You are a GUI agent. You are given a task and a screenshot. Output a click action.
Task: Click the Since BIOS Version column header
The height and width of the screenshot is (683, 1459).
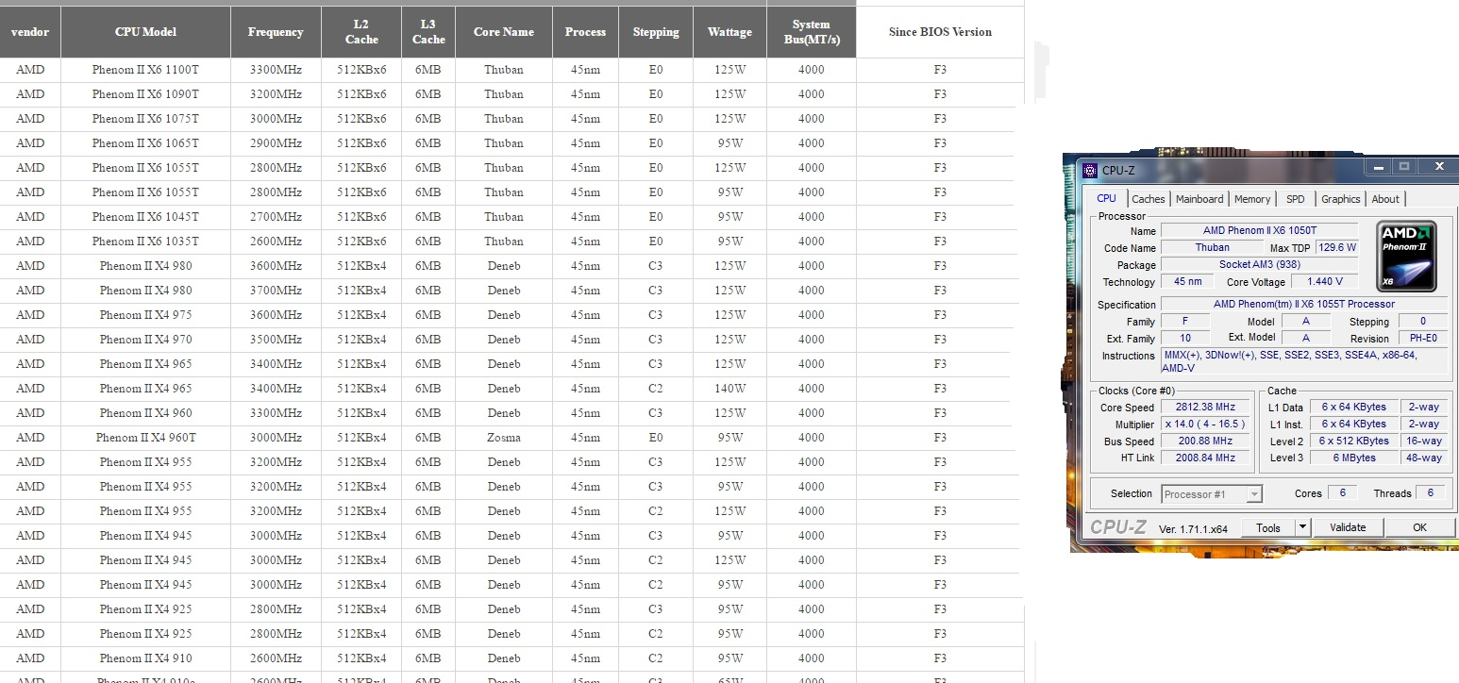pos(940,32)
